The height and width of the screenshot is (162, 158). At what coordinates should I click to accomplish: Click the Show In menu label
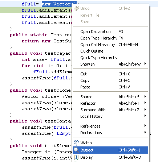(88, 64)
